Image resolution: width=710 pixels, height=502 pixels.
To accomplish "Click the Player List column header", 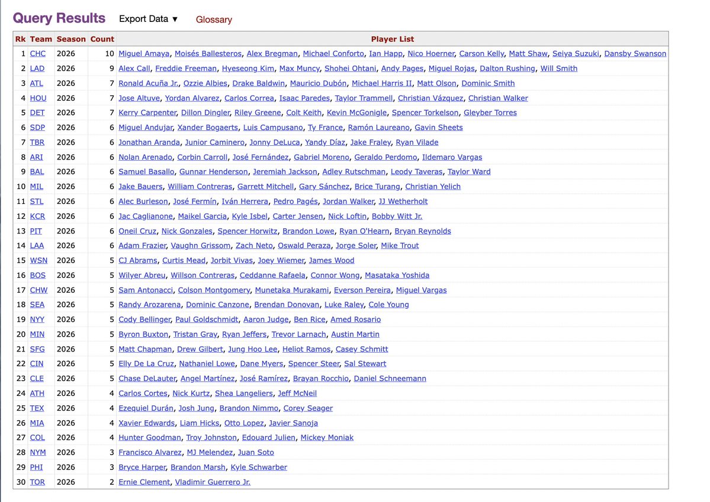I will [392, 39].
